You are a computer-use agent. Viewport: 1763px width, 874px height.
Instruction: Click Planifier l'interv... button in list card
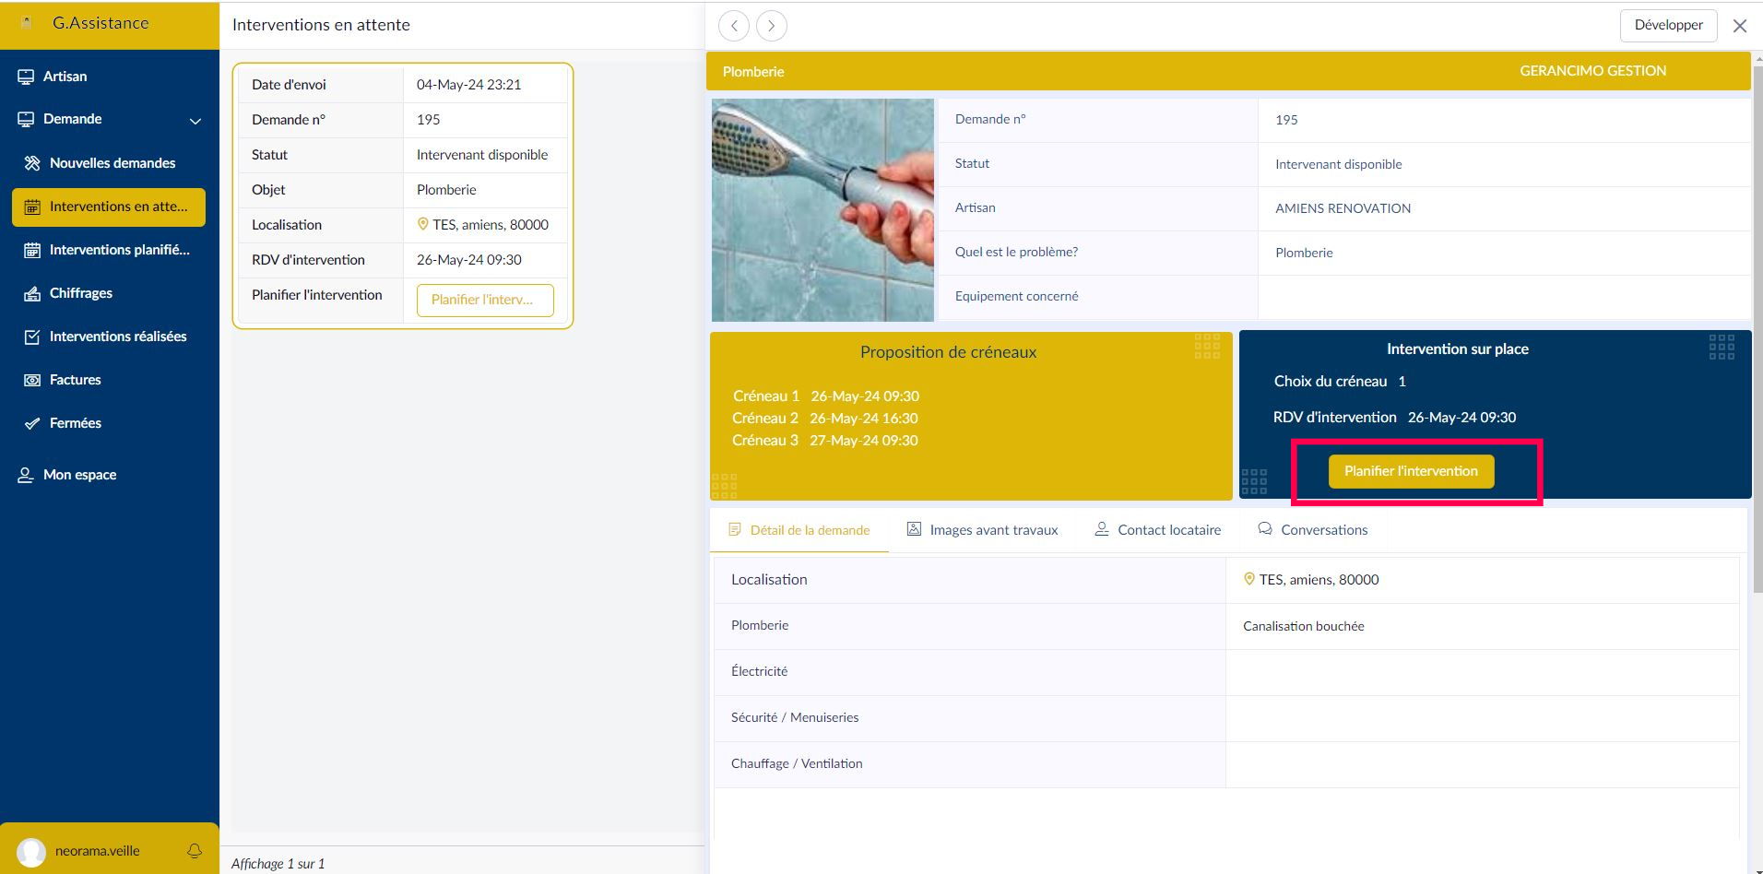pyautogui.click(x=485, y=300)
